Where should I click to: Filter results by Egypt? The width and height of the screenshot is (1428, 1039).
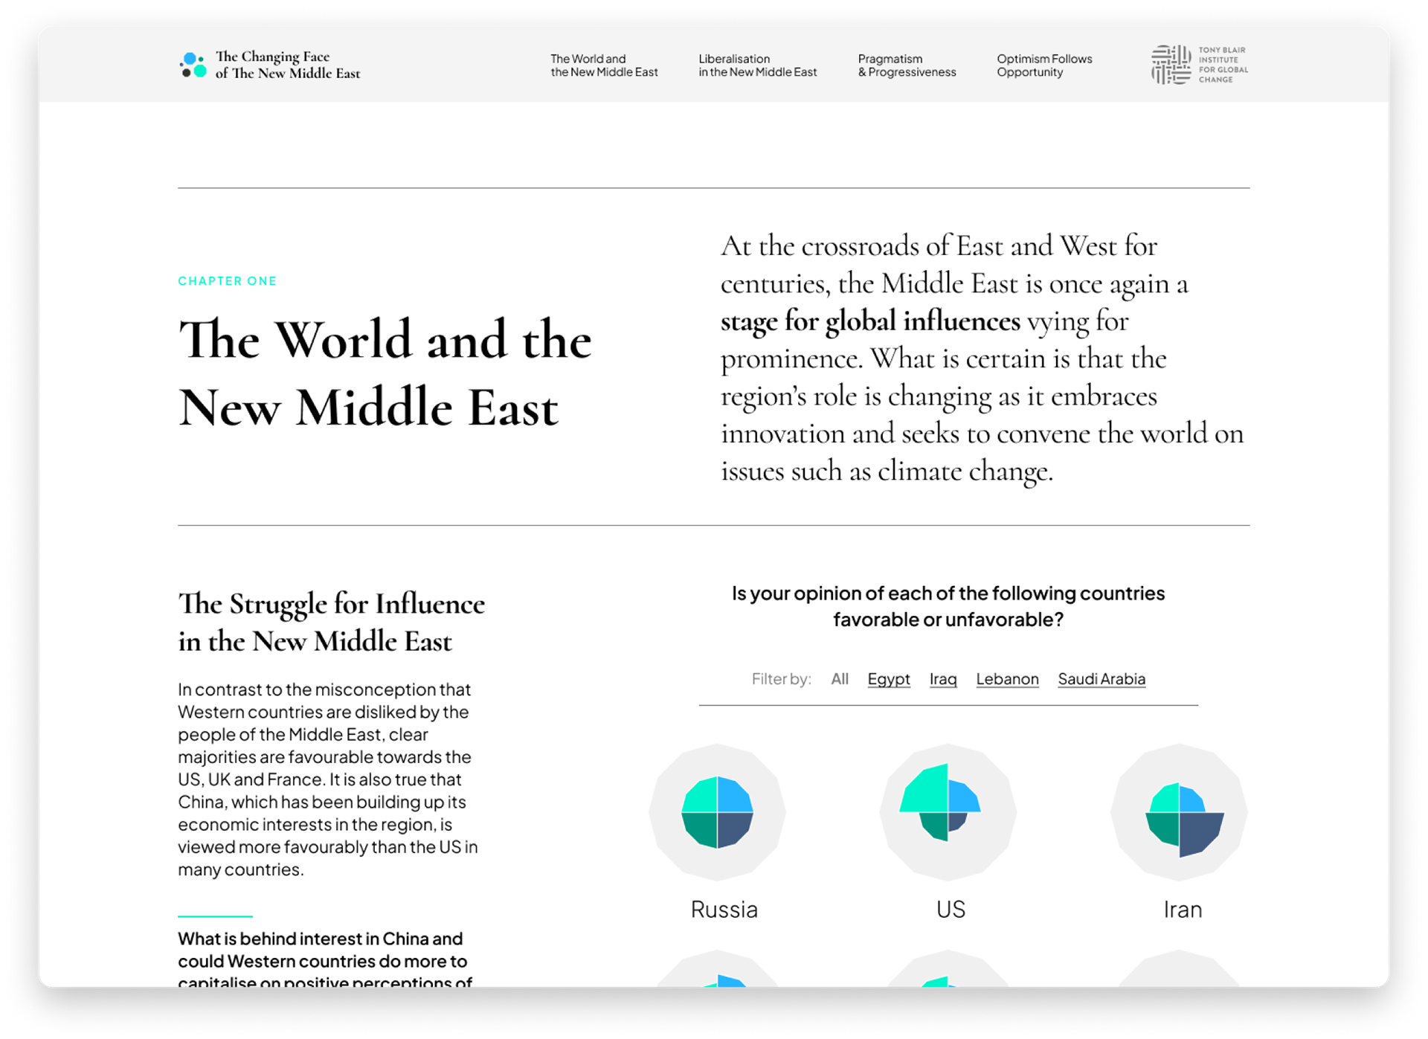tap(888, 679)
